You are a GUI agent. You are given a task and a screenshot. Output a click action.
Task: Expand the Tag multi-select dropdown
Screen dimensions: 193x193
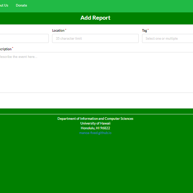pos(168,38)
